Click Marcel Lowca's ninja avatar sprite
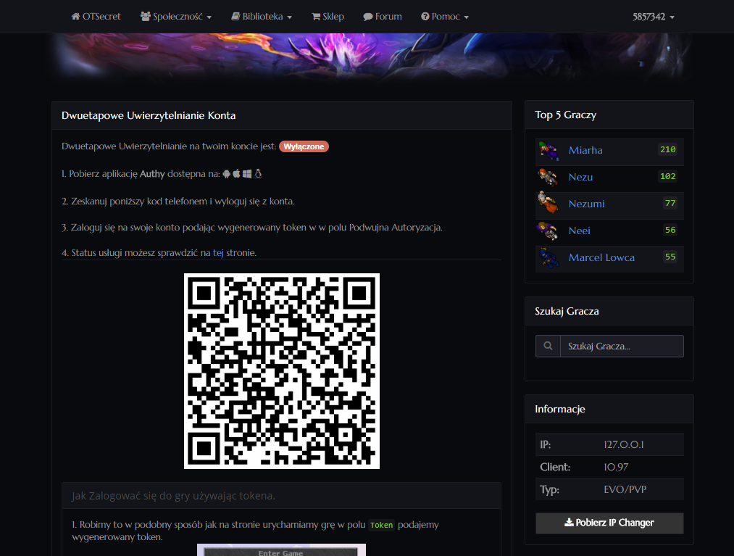 (x=549, y=258)
